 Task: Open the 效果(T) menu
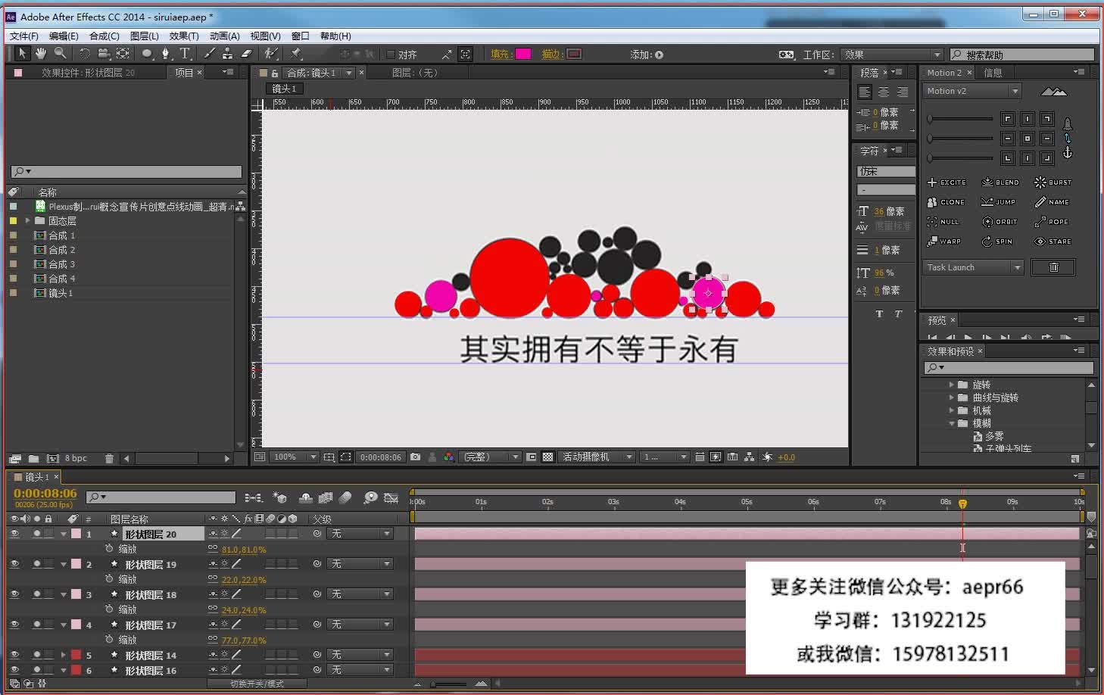[186, 36]
